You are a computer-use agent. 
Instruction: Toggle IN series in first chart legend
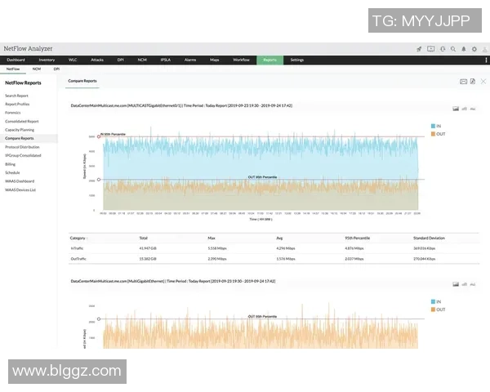click(x=437, y=126)
